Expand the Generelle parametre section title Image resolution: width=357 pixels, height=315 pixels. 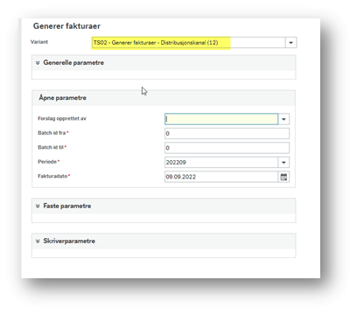(x=73, y=63)
